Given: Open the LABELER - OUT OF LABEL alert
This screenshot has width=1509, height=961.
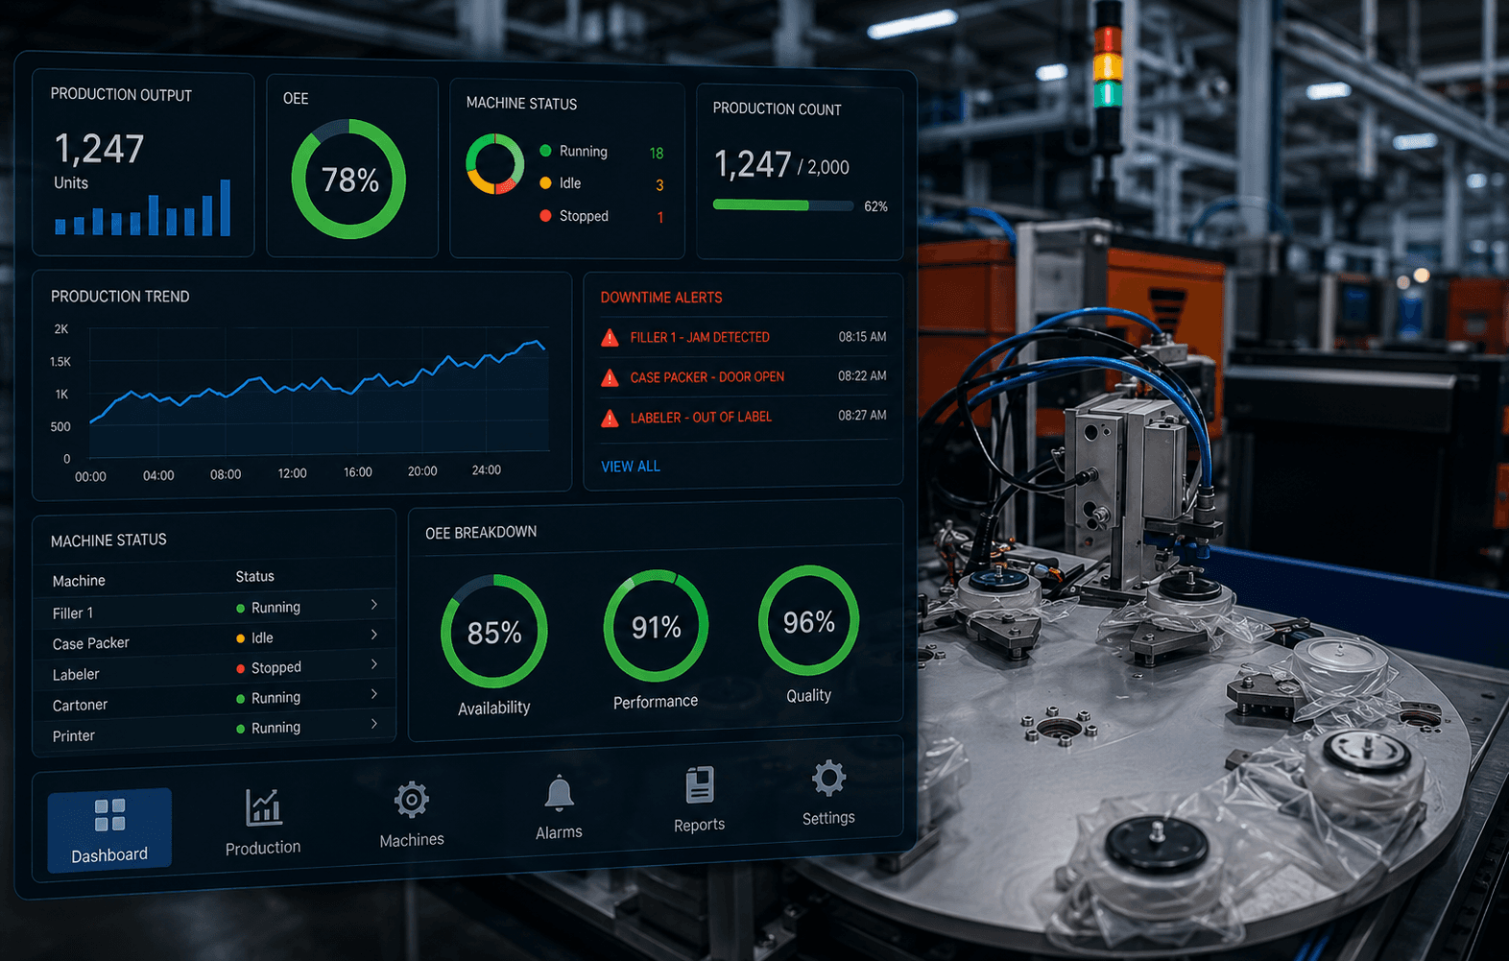Looking at the screenshot, I should point(701,418).
